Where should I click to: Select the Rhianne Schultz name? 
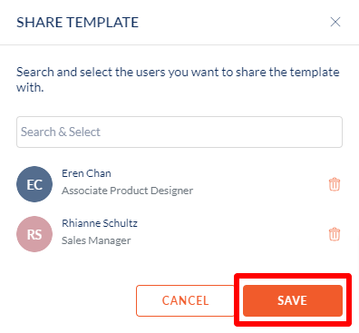(100, 223)
